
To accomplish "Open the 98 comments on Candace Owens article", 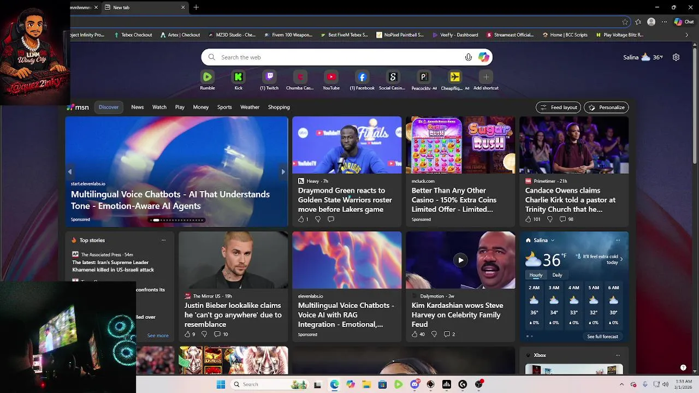I will [x=567, y=219].
